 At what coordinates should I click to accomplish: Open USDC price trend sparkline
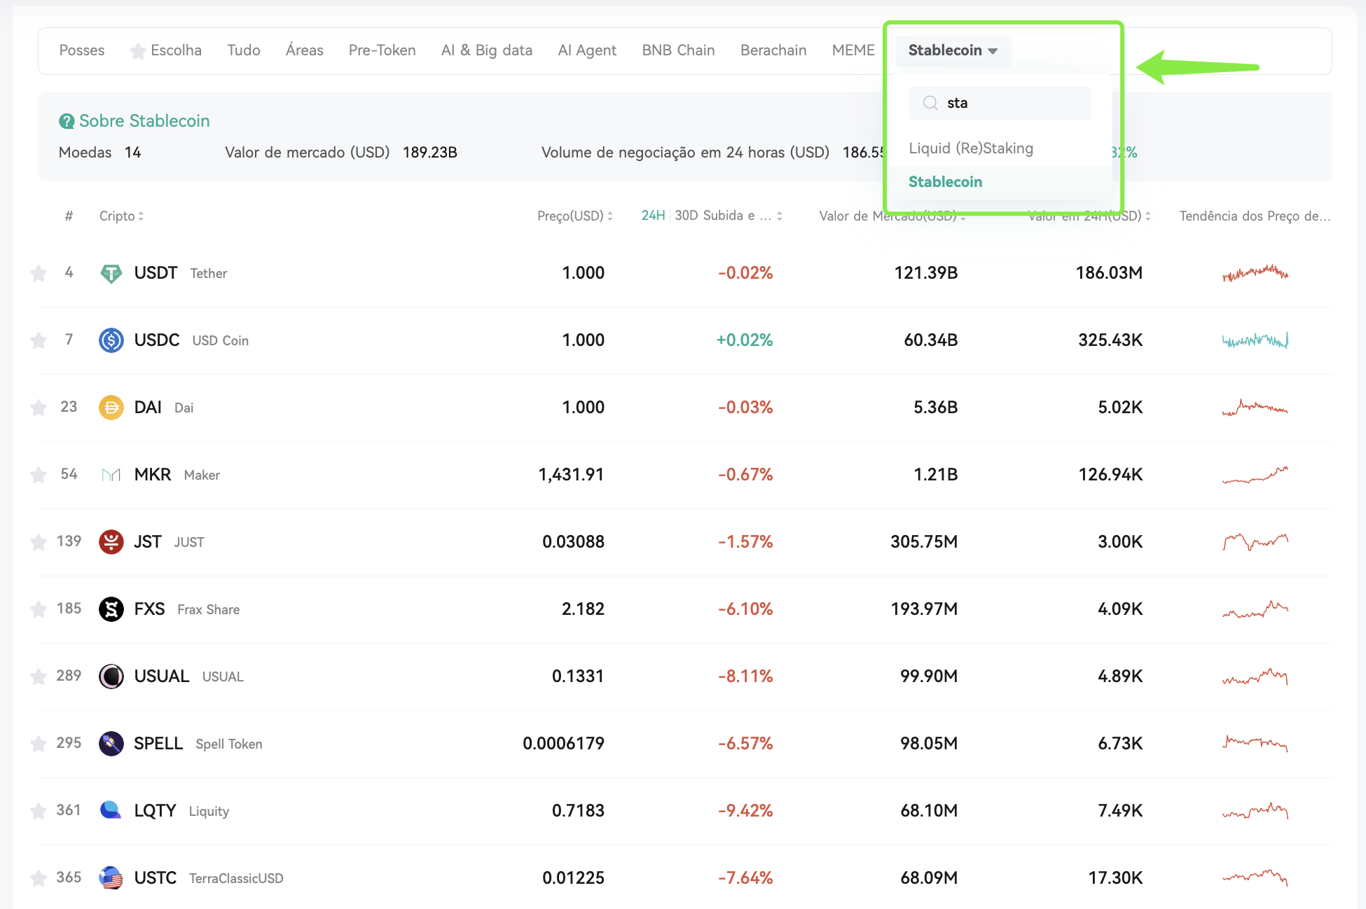coord(1255,340)
